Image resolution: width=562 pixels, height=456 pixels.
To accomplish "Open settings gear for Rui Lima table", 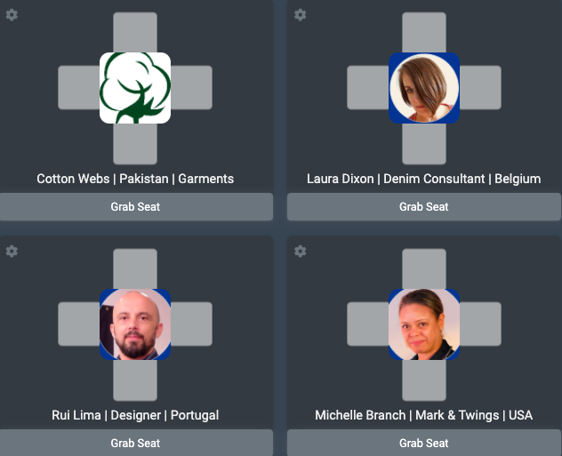I will pyautogui.click(x=12, y=251).
